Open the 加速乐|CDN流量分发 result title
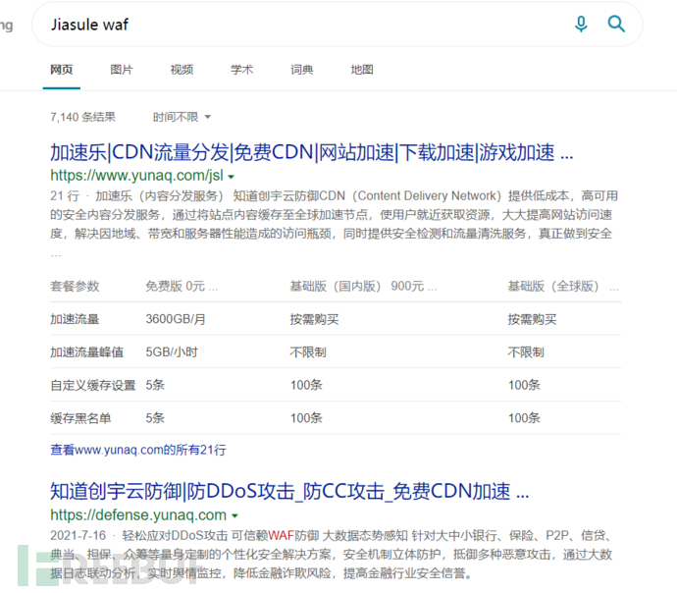The width and height of the screenshot is (677, 593). tap(312, 152)
